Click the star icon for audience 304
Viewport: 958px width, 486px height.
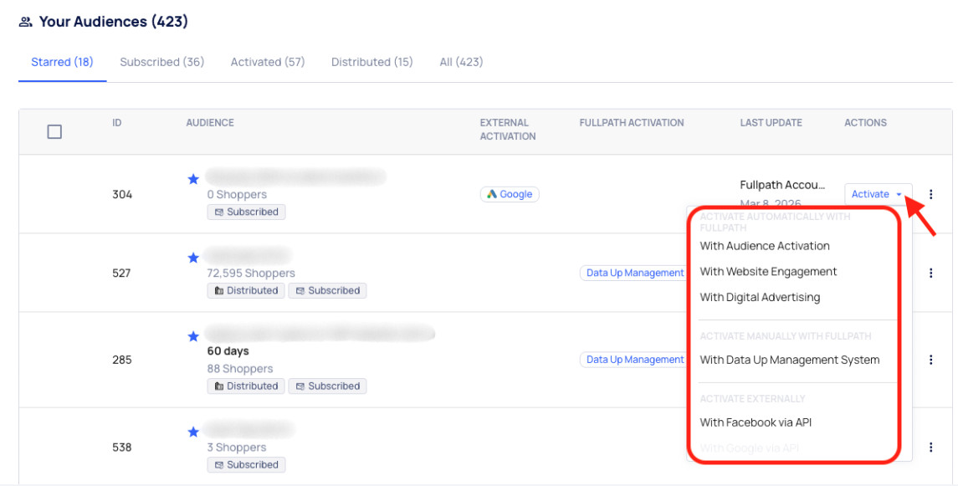click(193, 178)
